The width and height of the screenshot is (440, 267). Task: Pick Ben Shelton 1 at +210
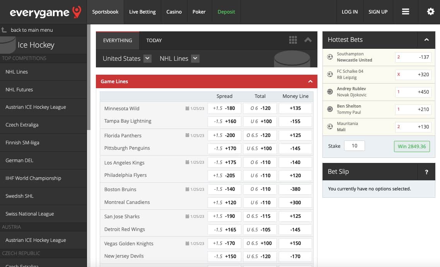coord(413,109)
